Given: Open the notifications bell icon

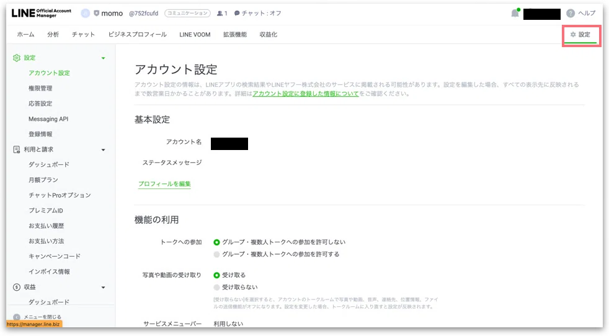Looking at the screenshot, I should click(x=515, y=13).
